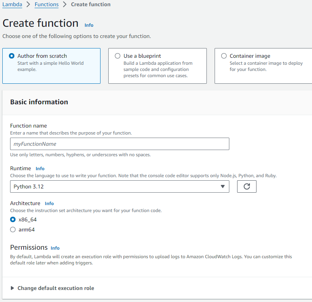Click the refresh runtime list icon

click(246, 186)
